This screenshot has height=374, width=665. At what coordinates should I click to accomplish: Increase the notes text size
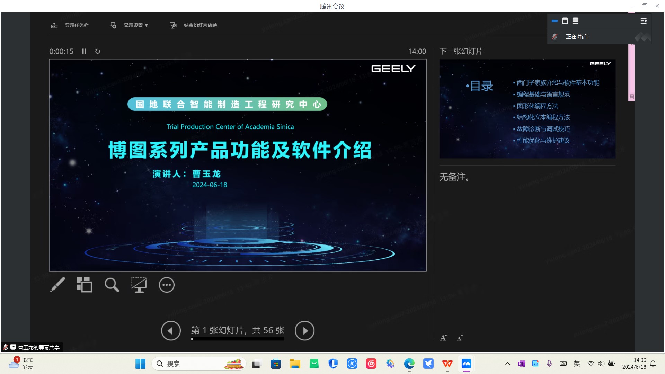coord(443,338)
